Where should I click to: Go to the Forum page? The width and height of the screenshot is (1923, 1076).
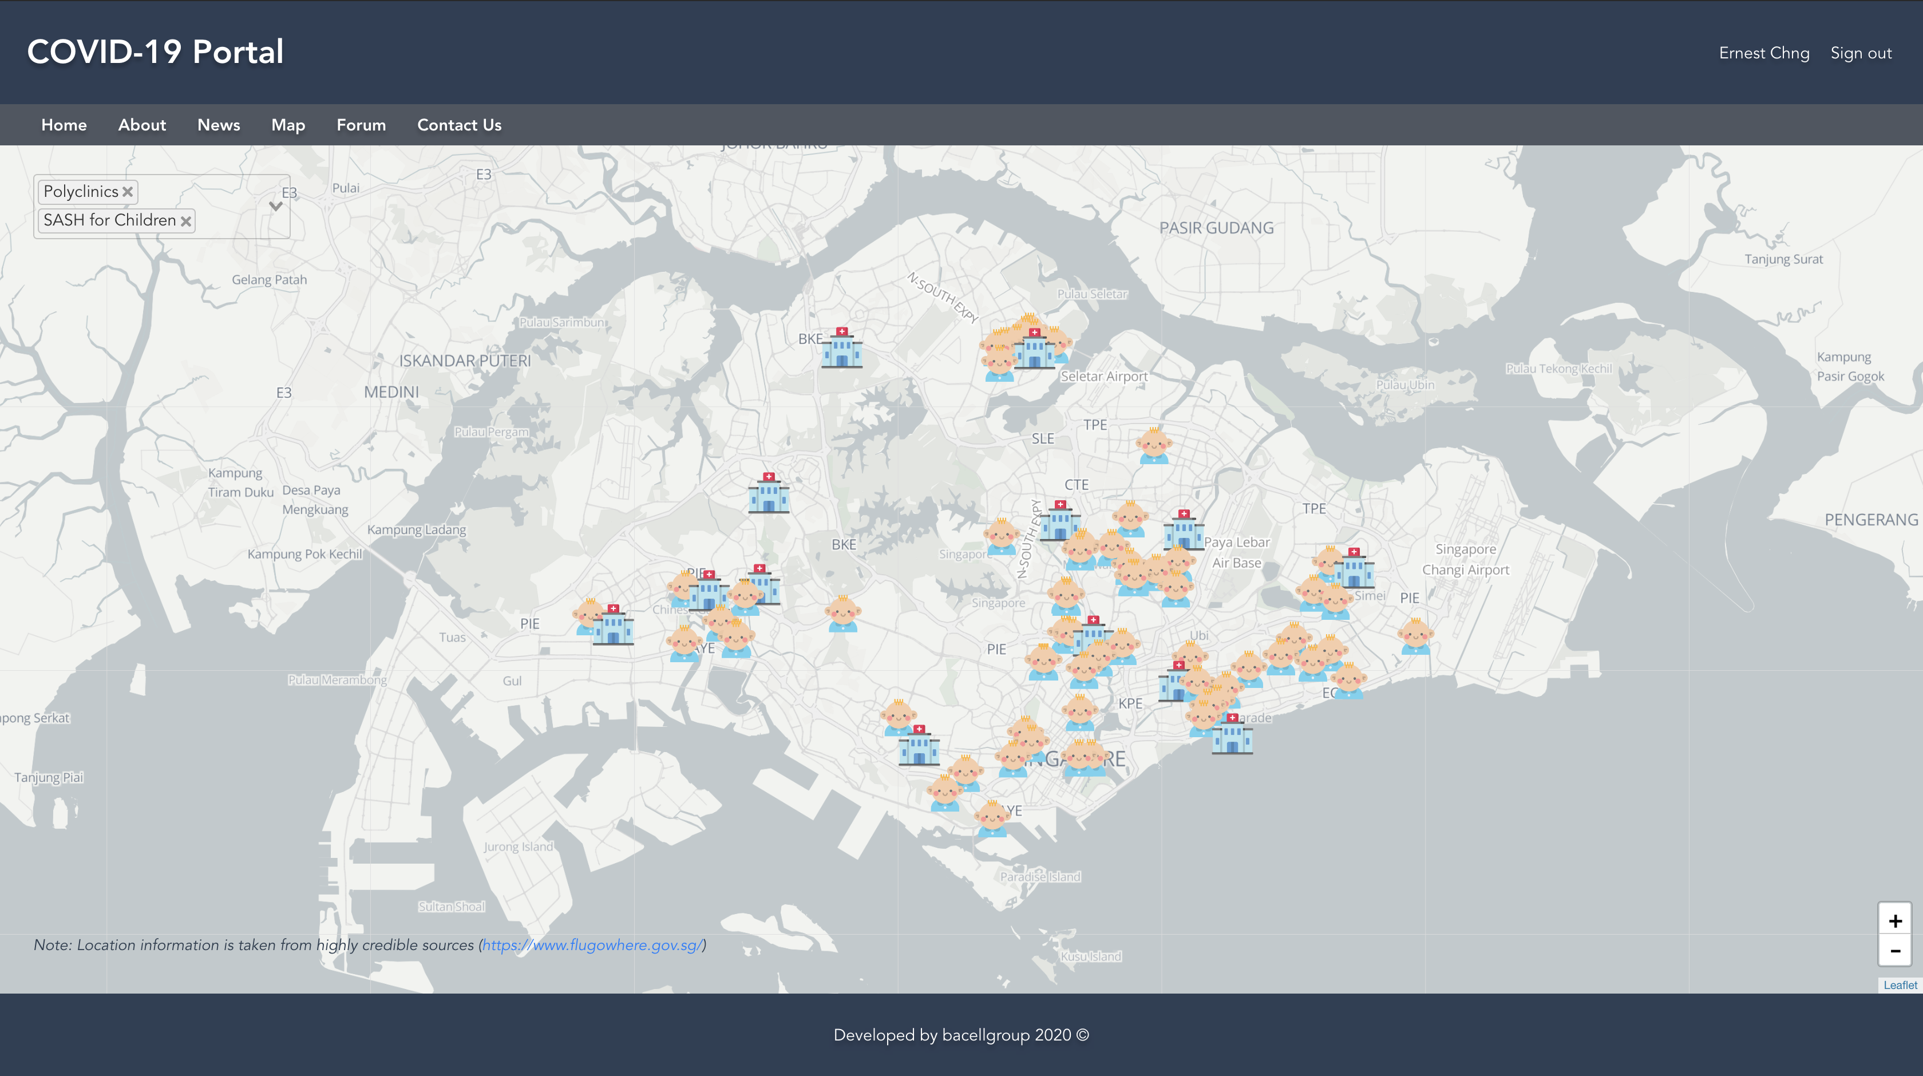(361, 125)
